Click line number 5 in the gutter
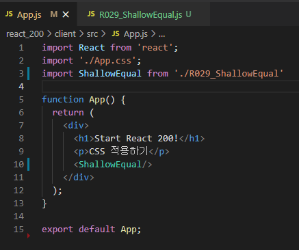The height and width of the screenshot is (250, 299). coord(21,100)
